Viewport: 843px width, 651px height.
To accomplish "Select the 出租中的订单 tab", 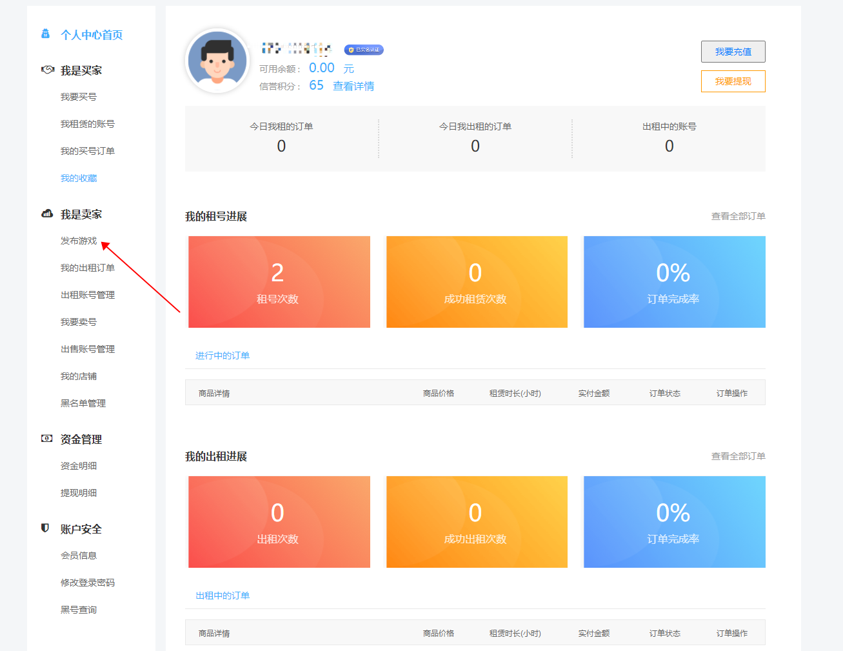I will click(223, 596).
